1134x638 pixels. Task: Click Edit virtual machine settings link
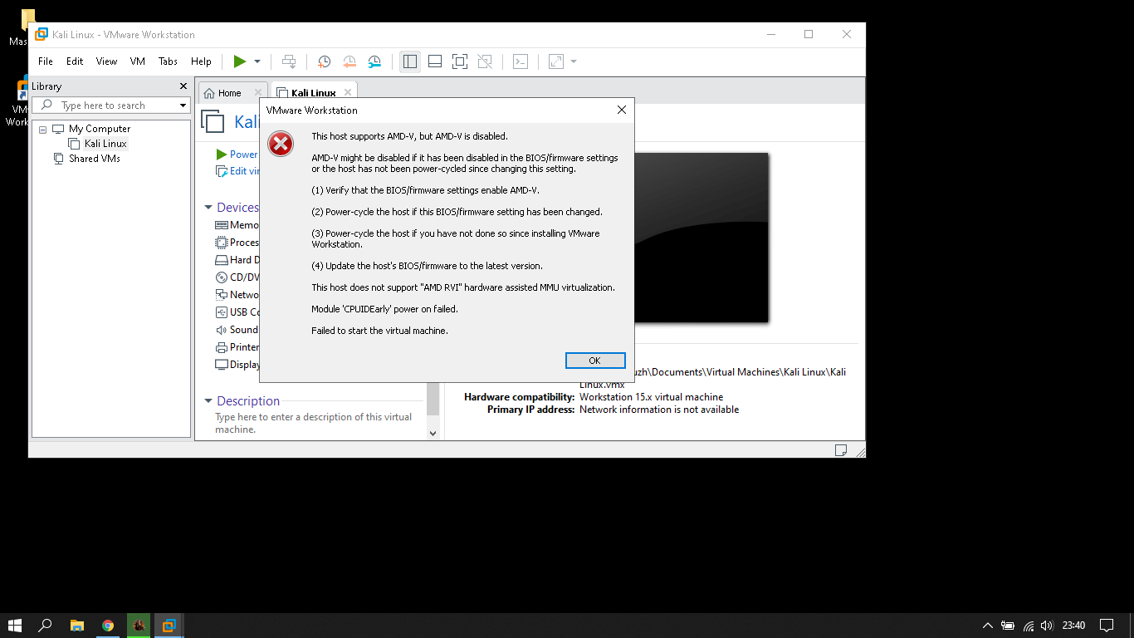[237, 171]
